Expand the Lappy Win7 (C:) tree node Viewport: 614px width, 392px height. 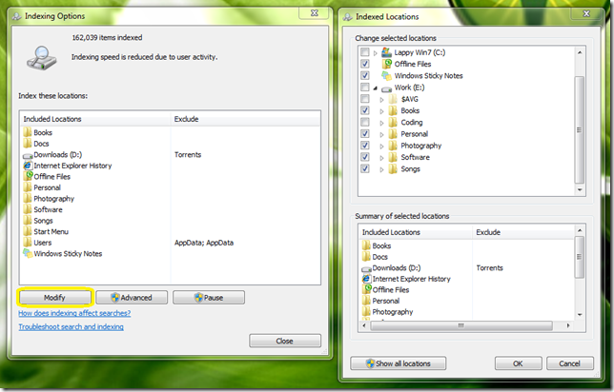376,52
